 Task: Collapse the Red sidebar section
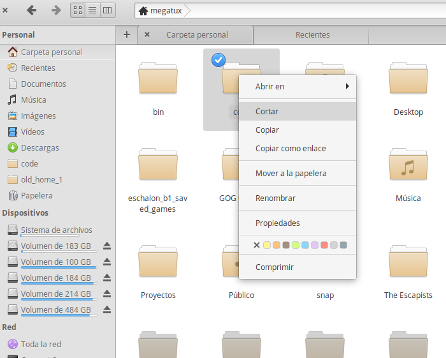coord(9,327)
